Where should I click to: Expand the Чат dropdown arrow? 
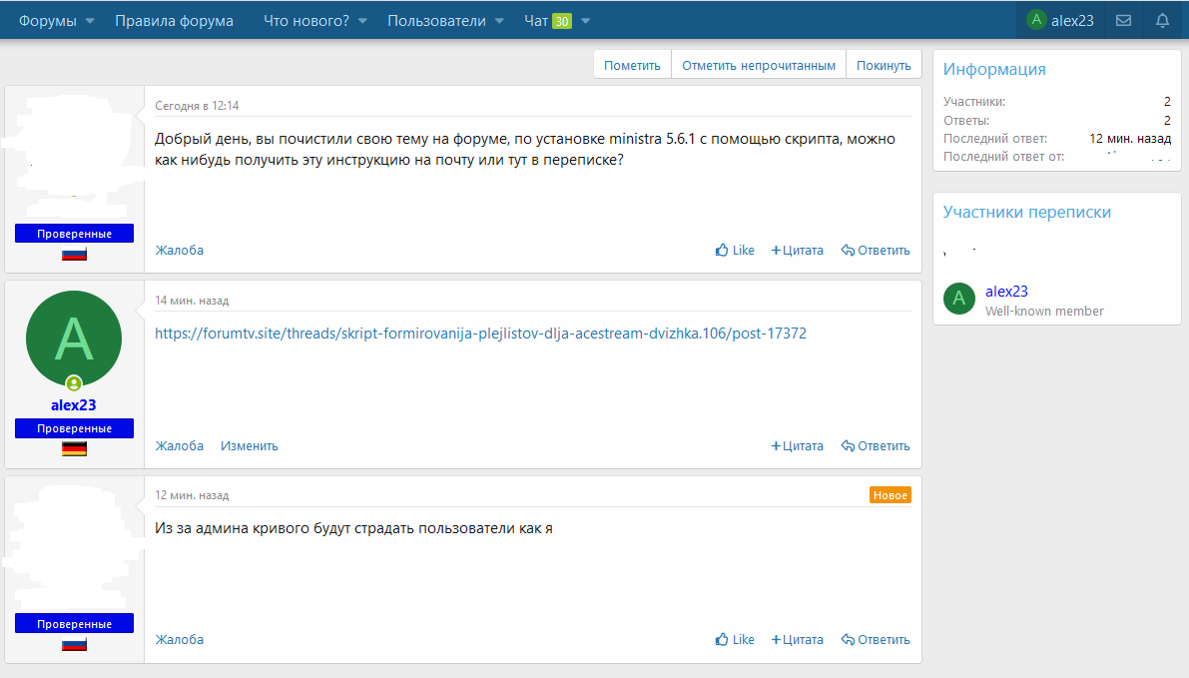coord(585,21)
